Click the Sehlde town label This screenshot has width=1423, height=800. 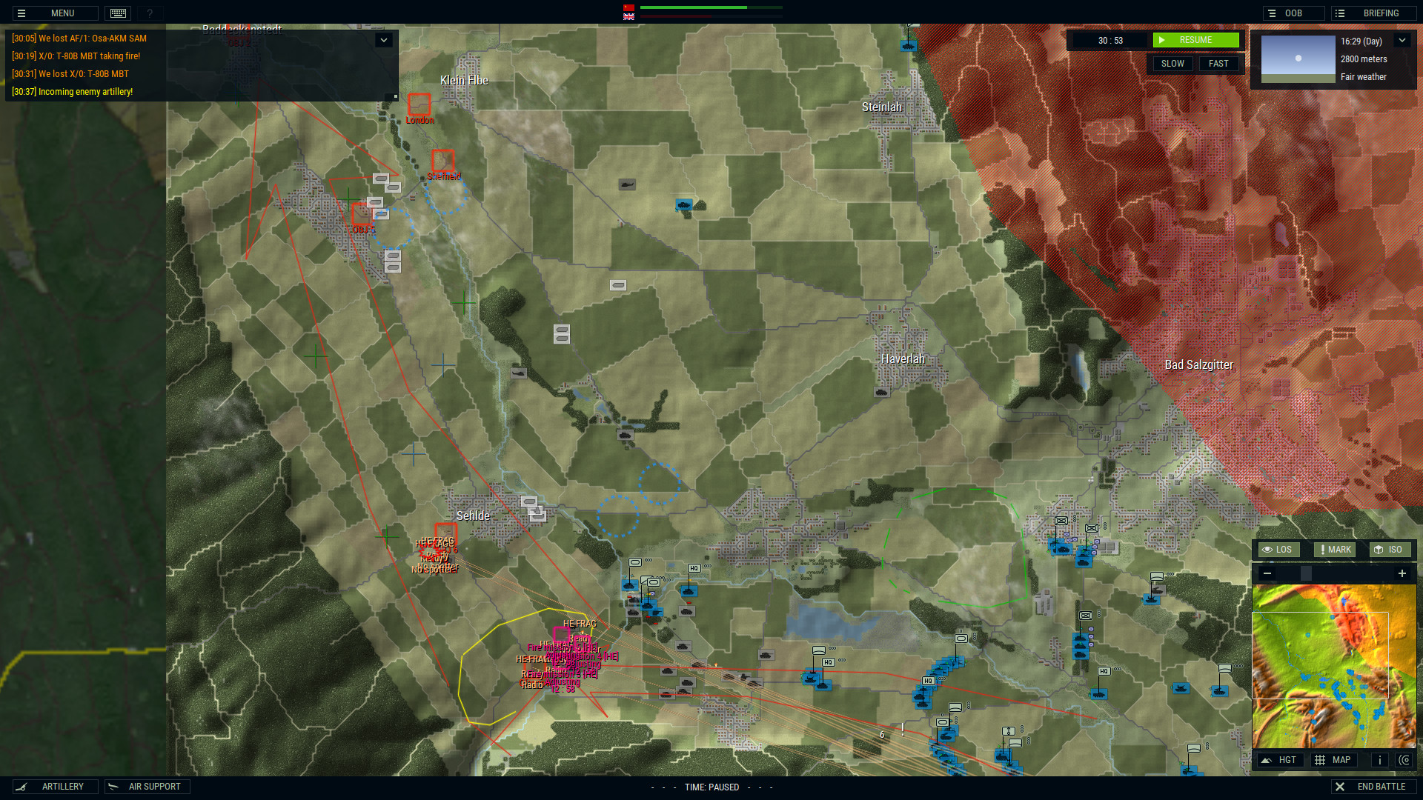click(473, 516)
